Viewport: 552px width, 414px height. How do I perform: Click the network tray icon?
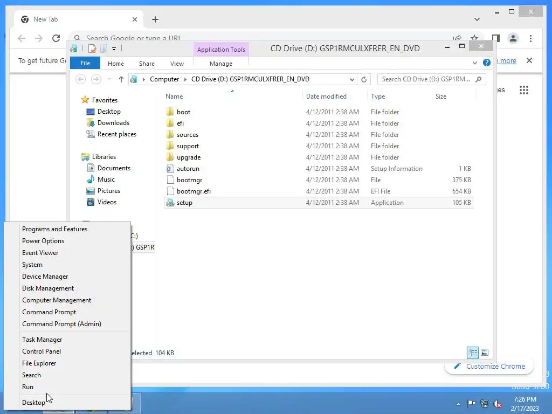point(485,403)
